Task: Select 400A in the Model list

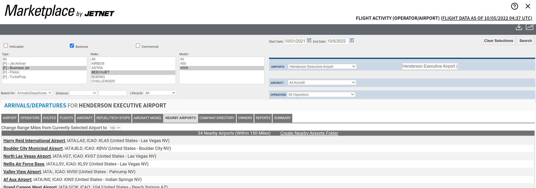Action: (x=222, y=68)
